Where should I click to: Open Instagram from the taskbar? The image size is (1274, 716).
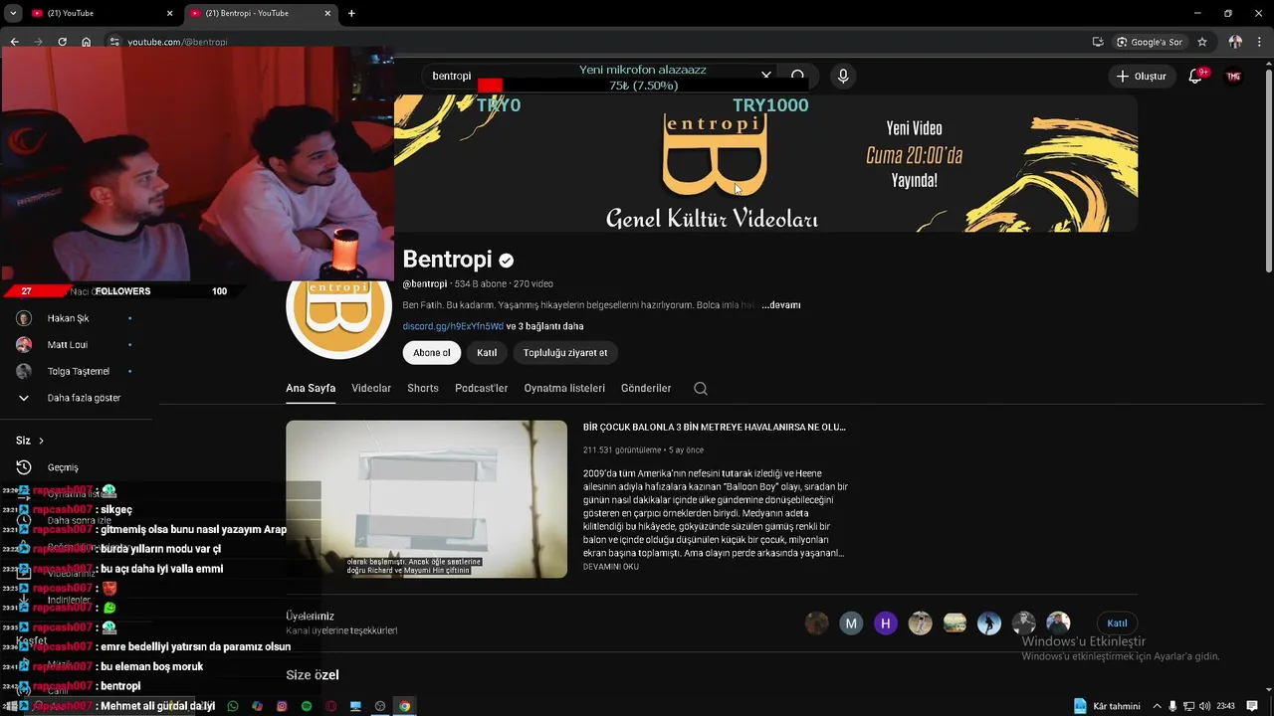click(282, 706)
